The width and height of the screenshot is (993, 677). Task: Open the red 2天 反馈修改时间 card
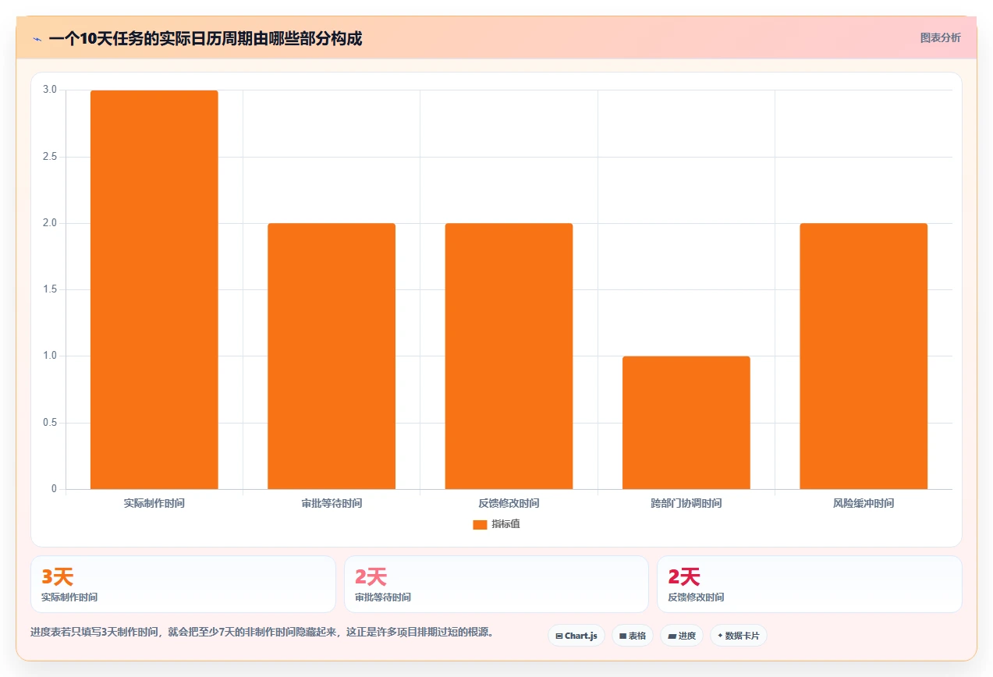810,584
